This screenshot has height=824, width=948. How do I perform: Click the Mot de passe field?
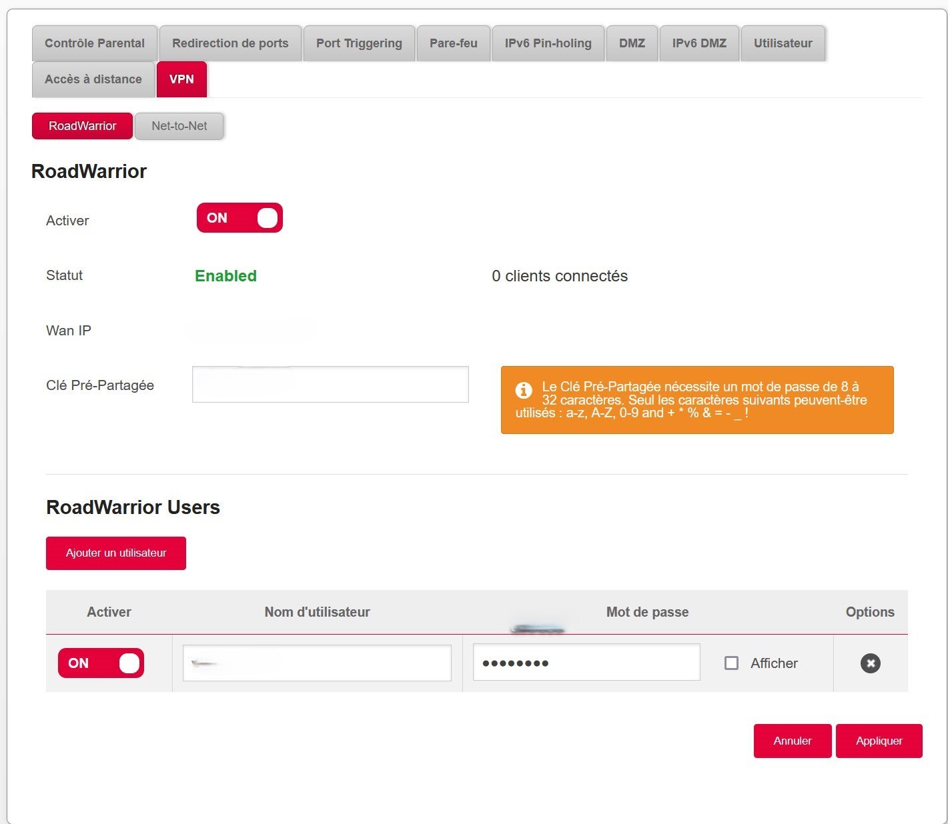coord(586,663)
